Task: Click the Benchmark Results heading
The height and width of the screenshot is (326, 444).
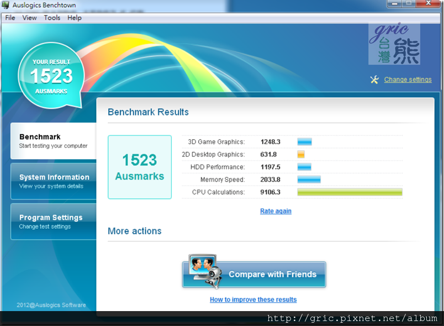Action: click(x=148, y=112)
